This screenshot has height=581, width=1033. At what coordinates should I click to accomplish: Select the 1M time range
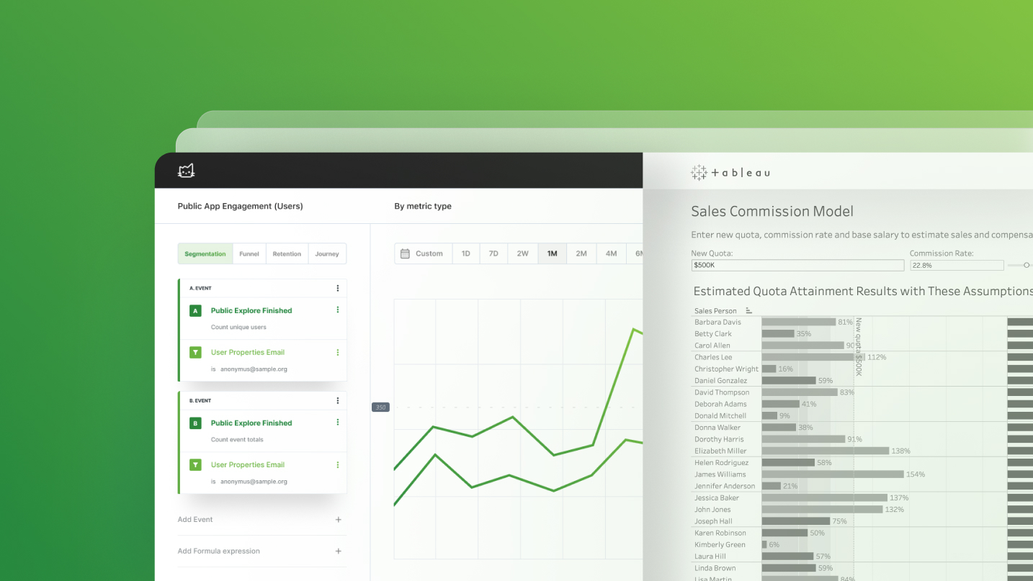tap(552, 253)
